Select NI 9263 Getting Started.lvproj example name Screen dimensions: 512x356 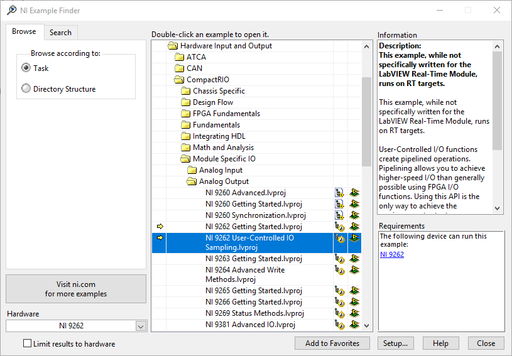pos(254,259)
